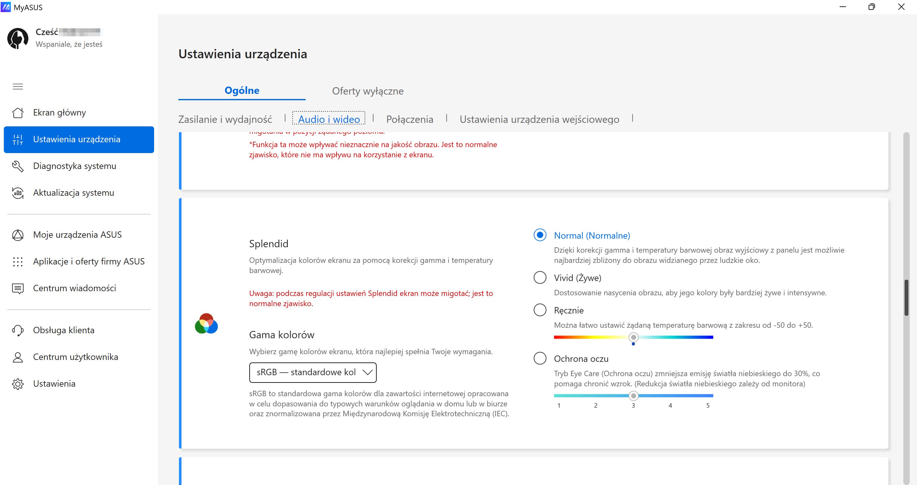Switch to Ogólne tab
This screenshot has height=485, width=917.
point(242,90)
